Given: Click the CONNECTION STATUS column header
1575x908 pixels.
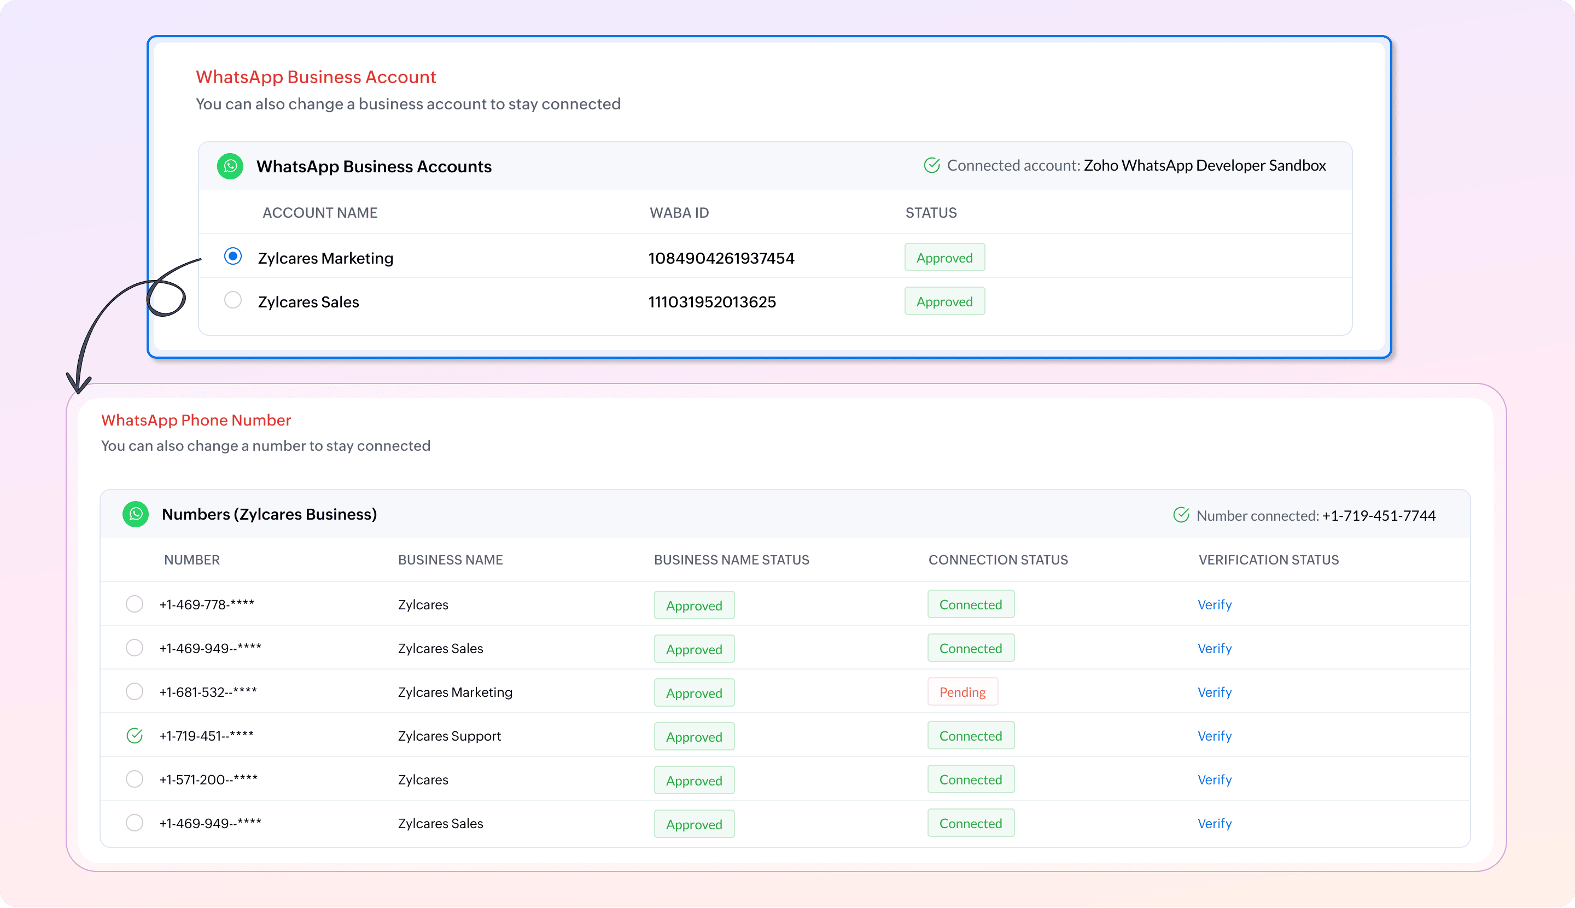Looking at the screenshot, I should click(x=997, y=560).
